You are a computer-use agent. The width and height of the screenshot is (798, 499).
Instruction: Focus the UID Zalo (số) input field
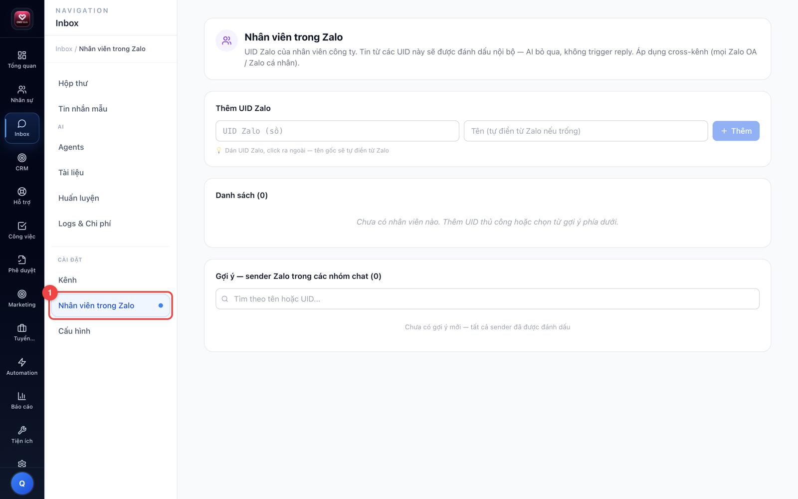point(337,131)
